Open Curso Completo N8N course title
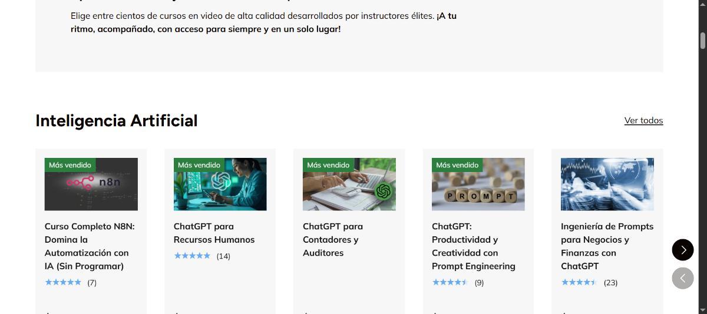The image size is (707, 314). [90, 246]
